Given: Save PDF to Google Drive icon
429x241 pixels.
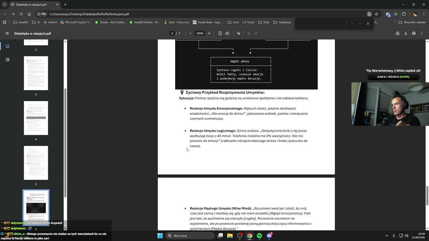Looking at the screenshot, I should (x=398, y=33).
